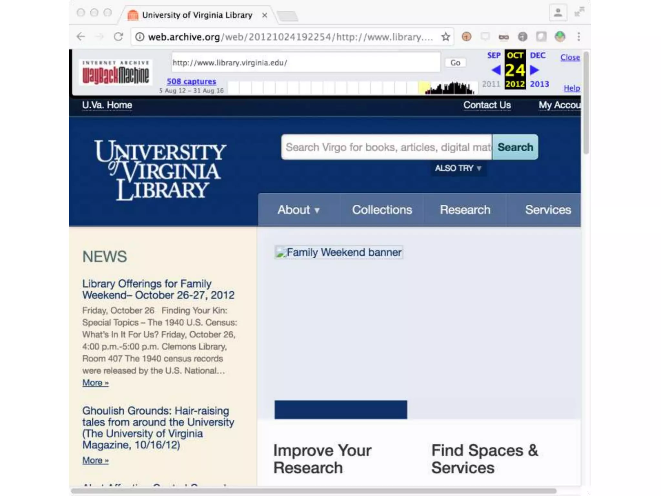Go to next capture with right blue arrow
This screenshot has width=661, height=496.
534,70
